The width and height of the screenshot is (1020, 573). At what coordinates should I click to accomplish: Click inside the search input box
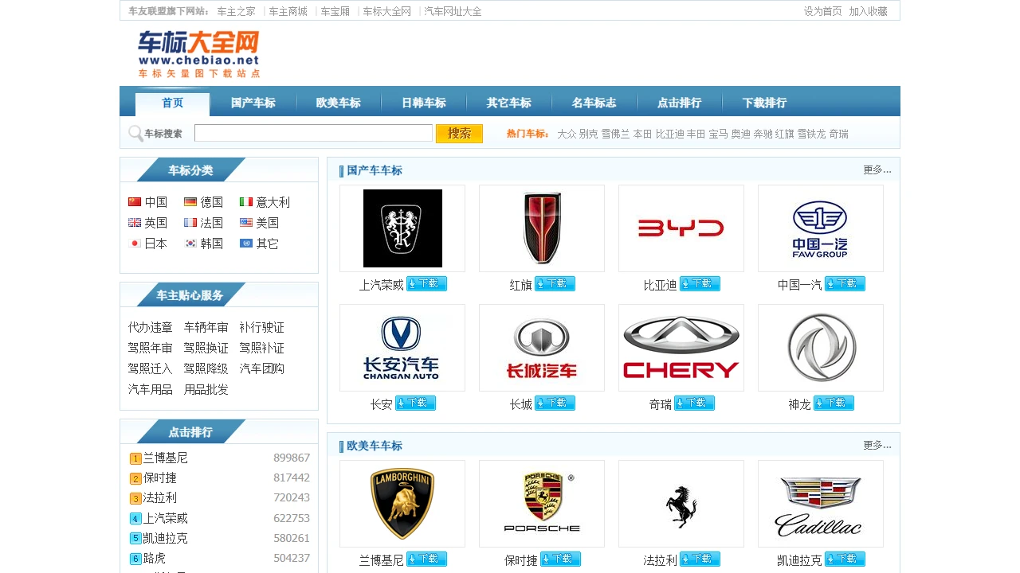pos(313,133)
